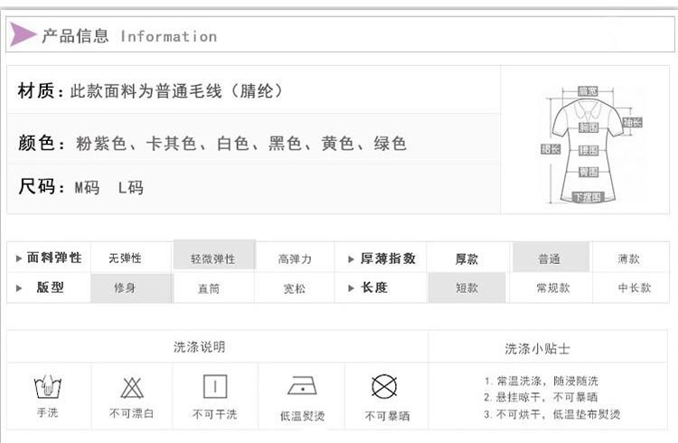Click the 长度 row label
Image resolution: width=678 pixels, height=443 pixels.
pyautogui.click(x=374, y=287)
